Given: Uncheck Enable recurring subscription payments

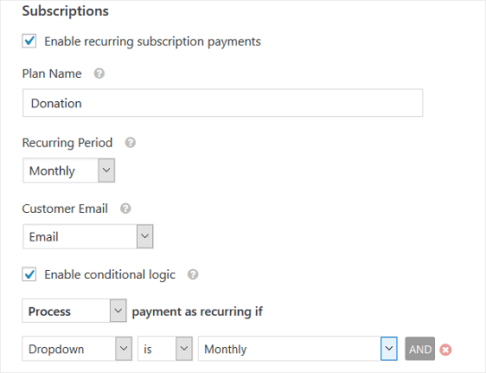Looking at the screenshot, I should click(x=29, y=41).
